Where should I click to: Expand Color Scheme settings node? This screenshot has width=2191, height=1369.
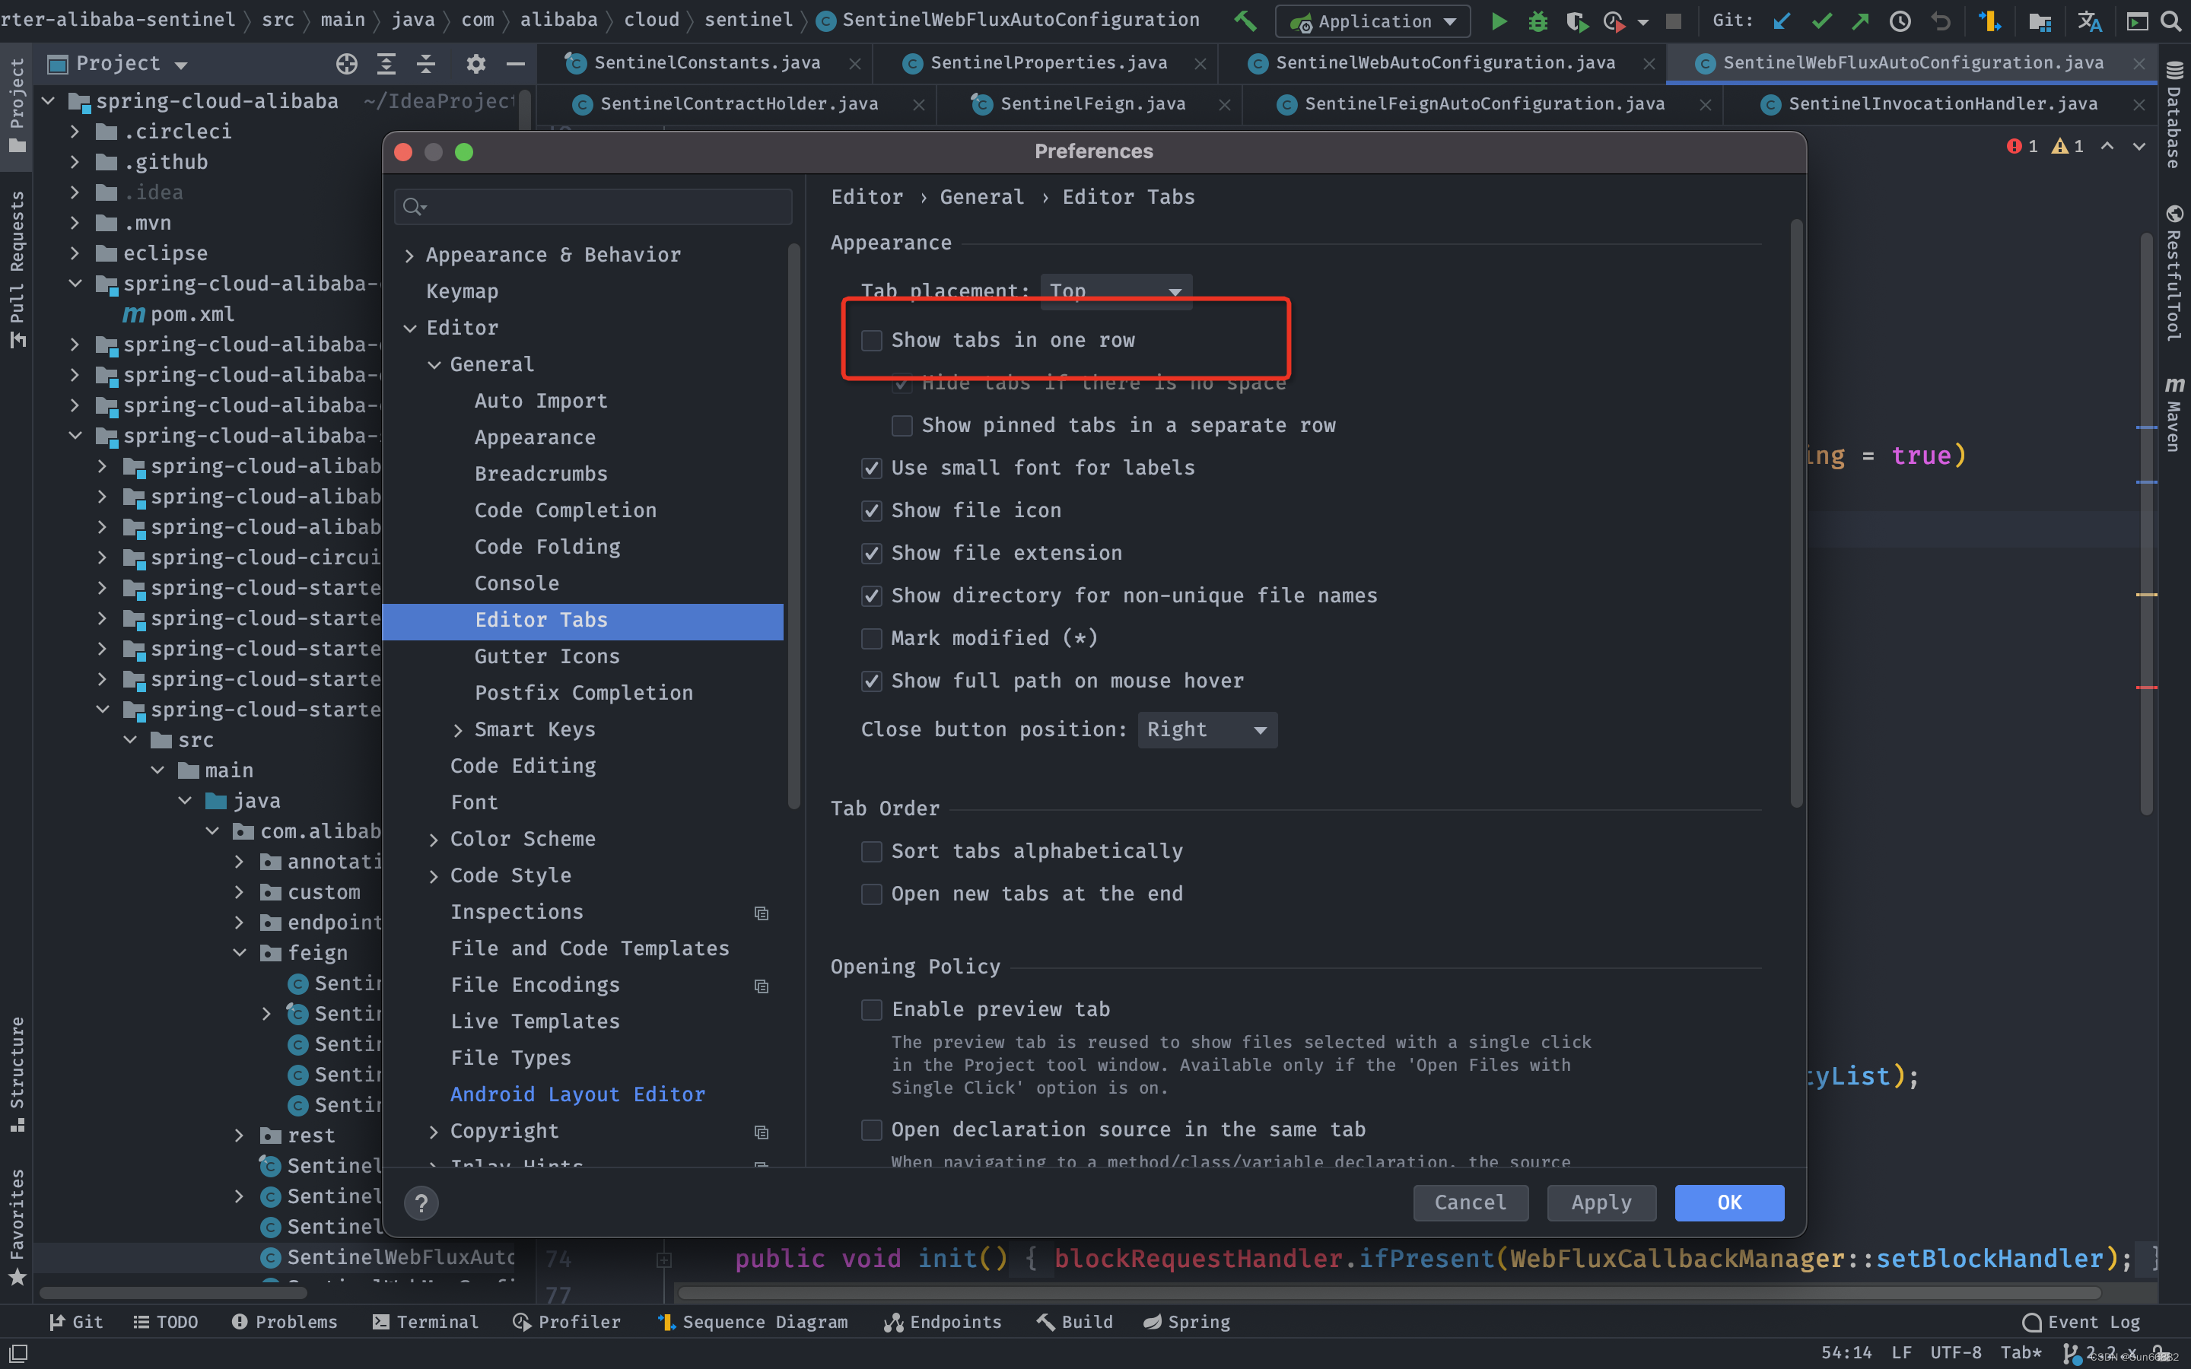click(433, 840)
